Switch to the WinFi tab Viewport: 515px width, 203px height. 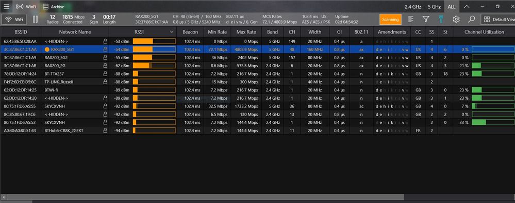click(26, 7)
